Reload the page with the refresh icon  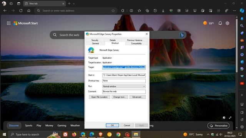click(21, 11)
